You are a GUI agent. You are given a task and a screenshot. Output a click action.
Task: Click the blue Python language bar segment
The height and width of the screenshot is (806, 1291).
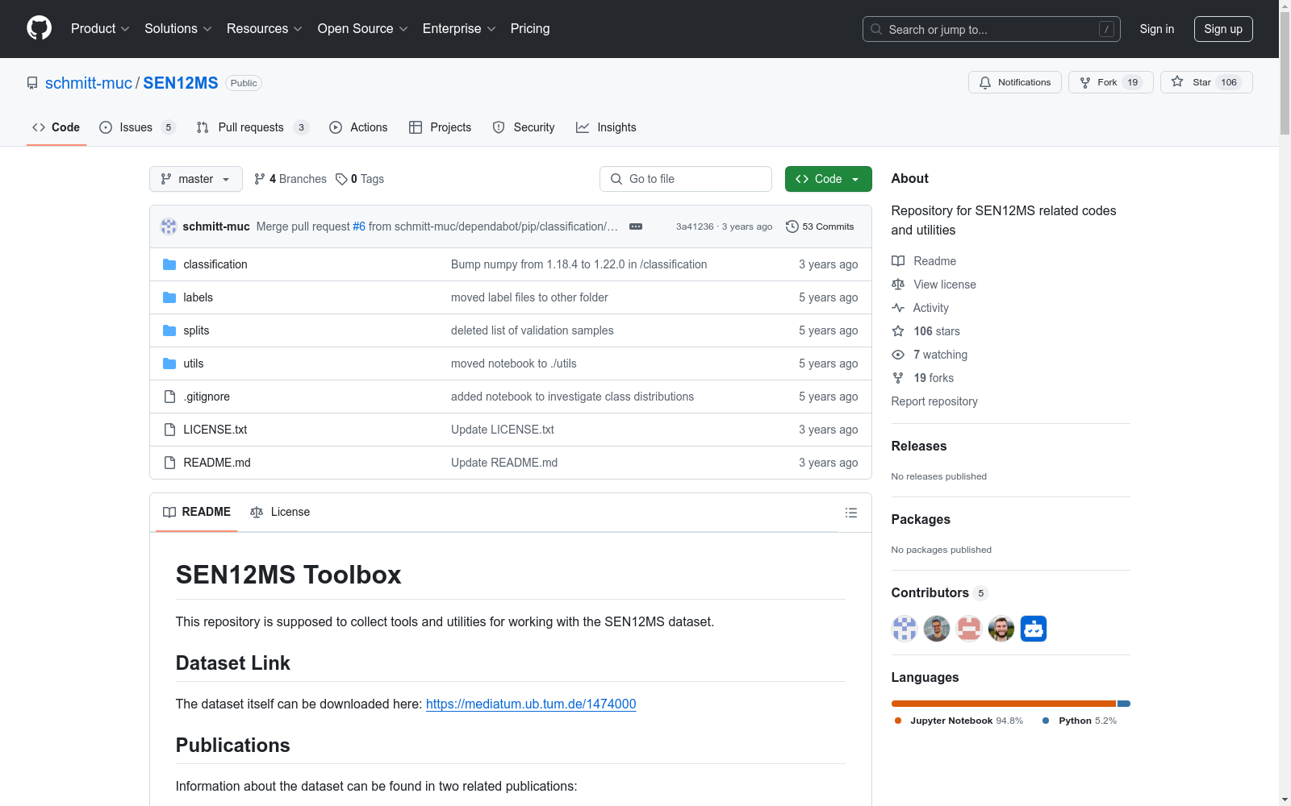pos(1124,704)
